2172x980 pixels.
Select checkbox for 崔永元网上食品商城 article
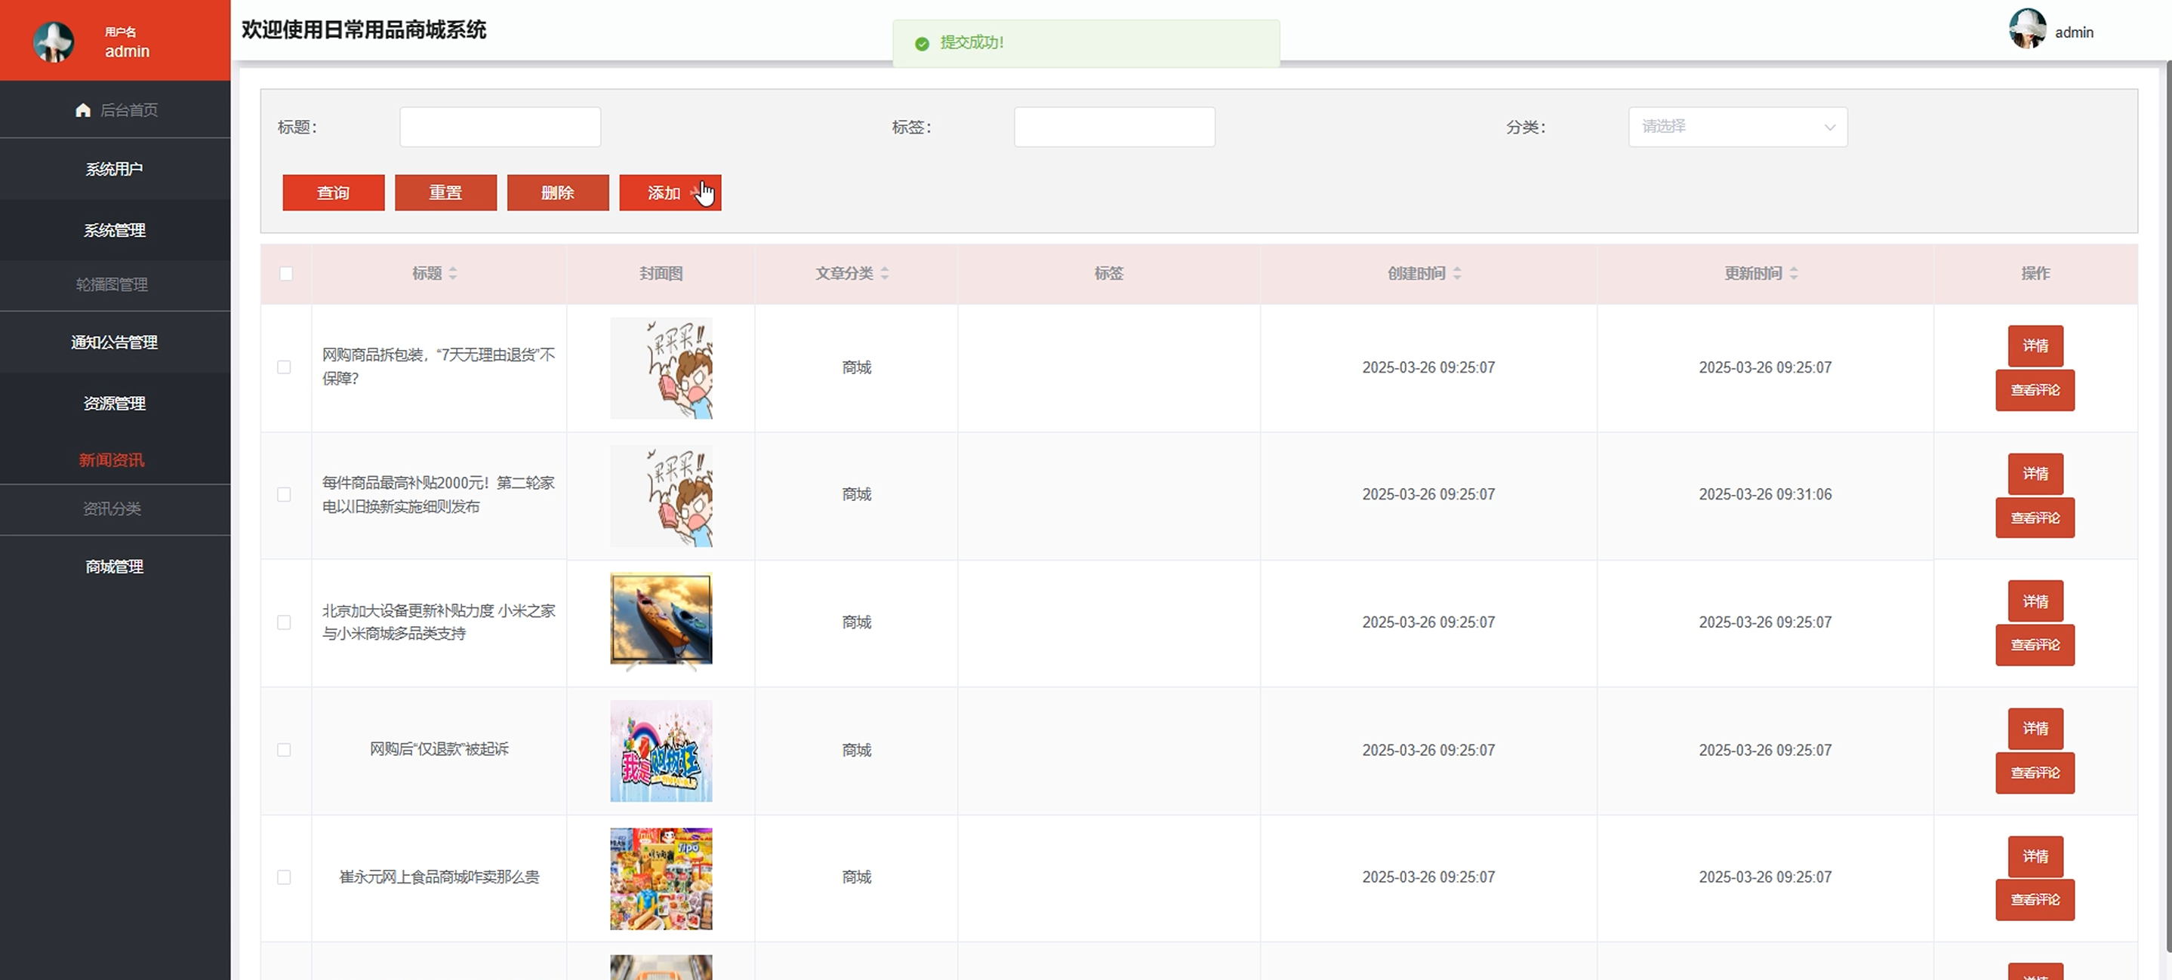tap(284, 877)
